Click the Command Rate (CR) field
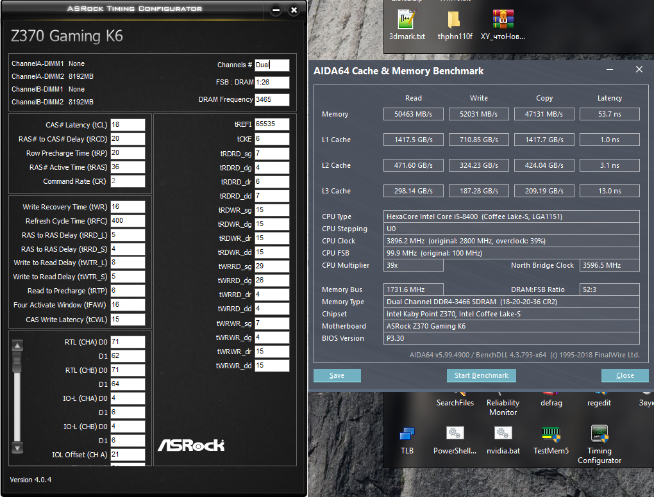 click(128, 181)
